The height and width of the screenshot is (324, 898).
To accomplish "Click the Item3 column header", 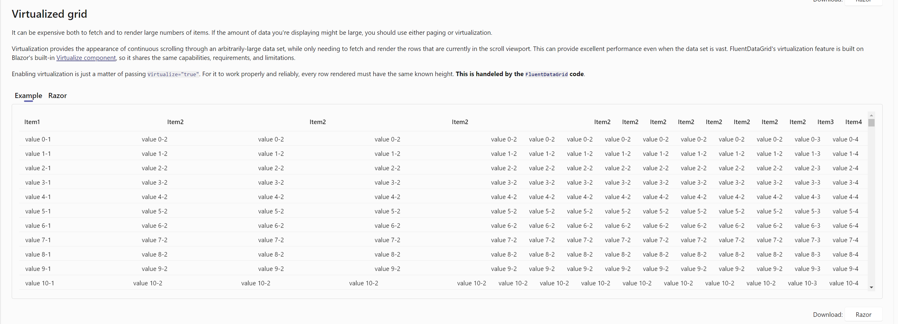I will point(825,122).
